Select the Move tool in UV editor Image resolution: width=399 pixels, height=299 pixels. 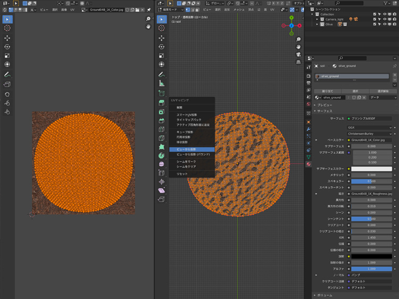click(7, 38)
